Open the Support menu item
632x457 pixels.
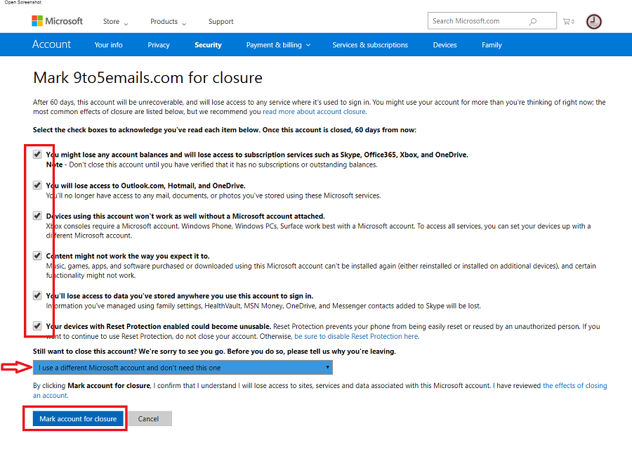(x=221, y=22)
